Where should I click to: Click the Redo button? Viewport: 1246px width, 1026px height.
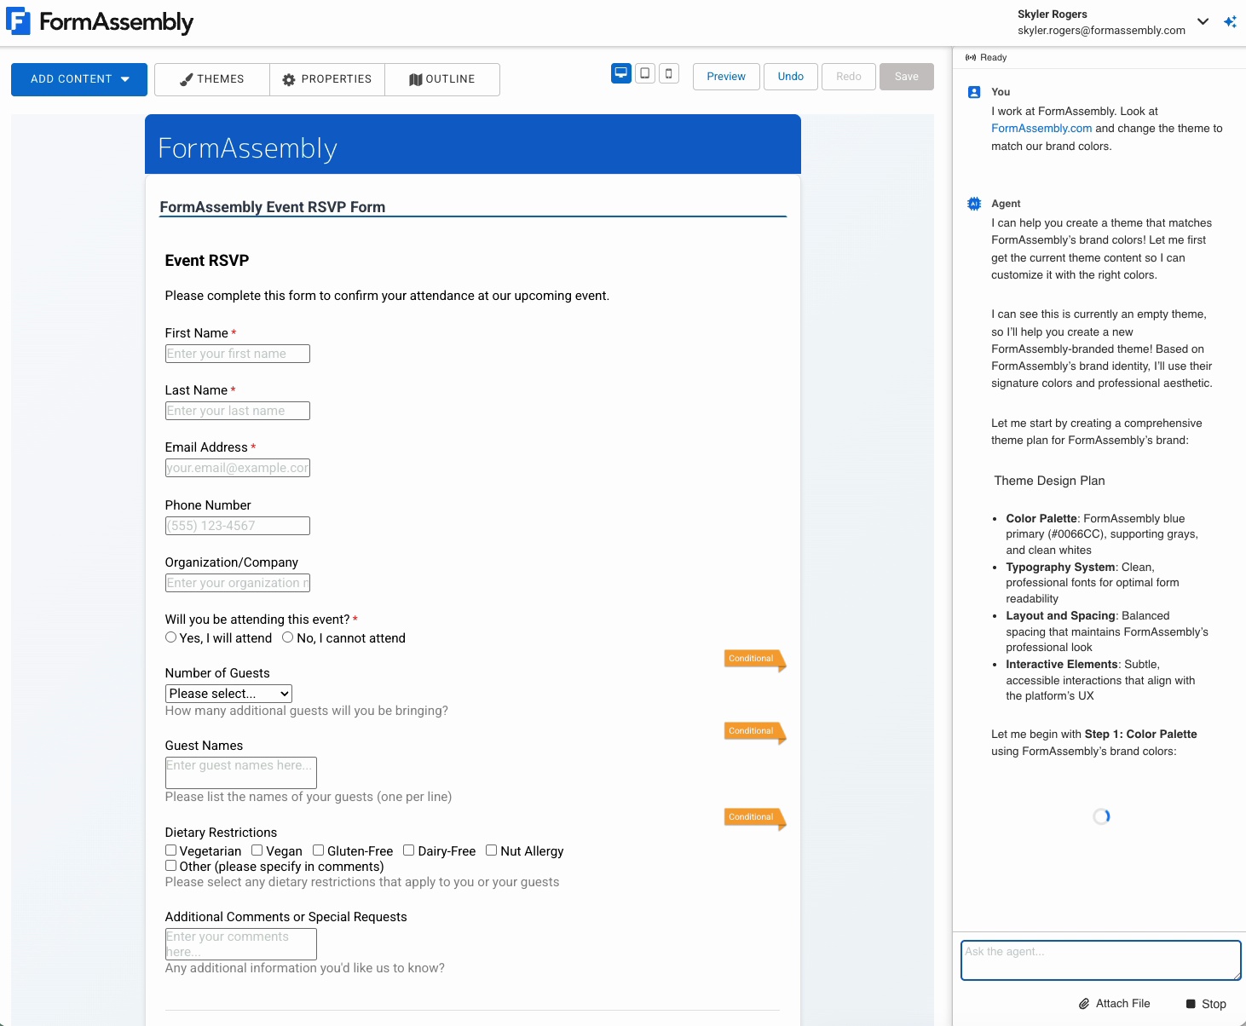[849, 77]
